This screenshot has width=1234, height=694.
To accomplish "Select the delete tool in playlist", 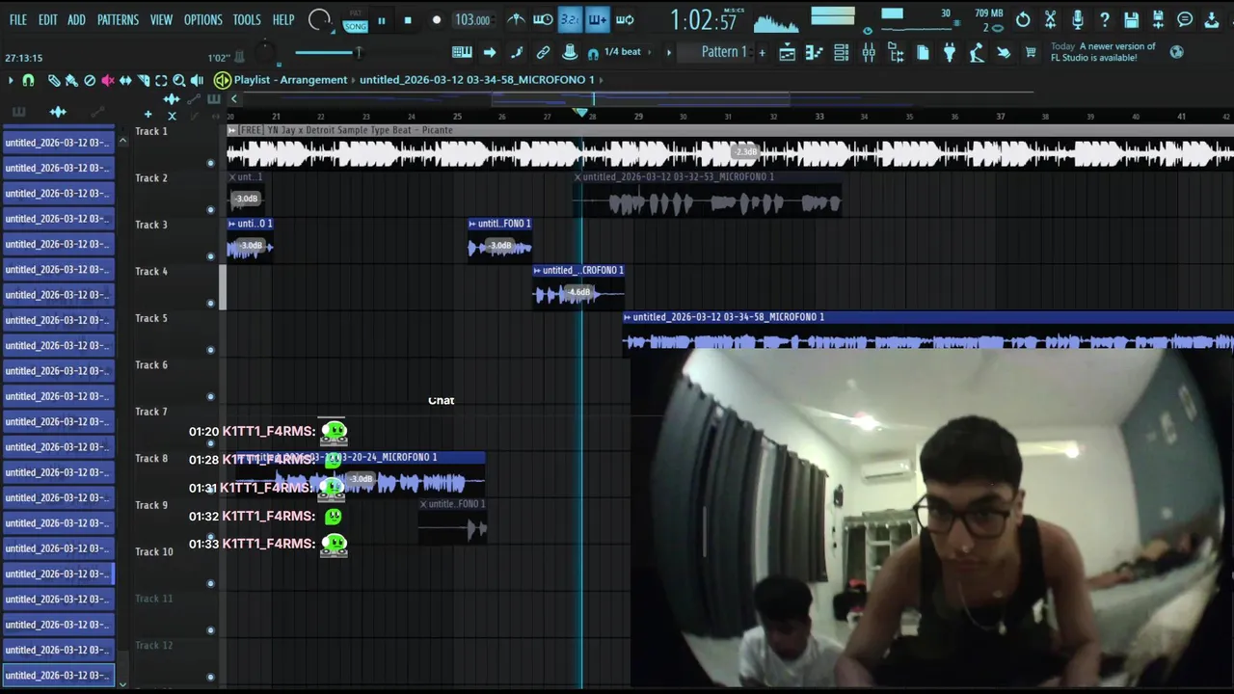I will (x=90, y=80).
